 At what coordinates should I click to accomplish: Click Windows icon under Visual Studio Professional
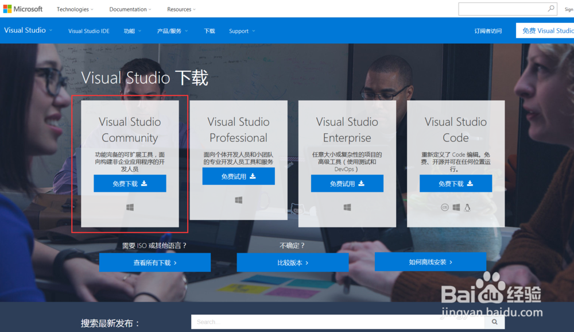238,200
